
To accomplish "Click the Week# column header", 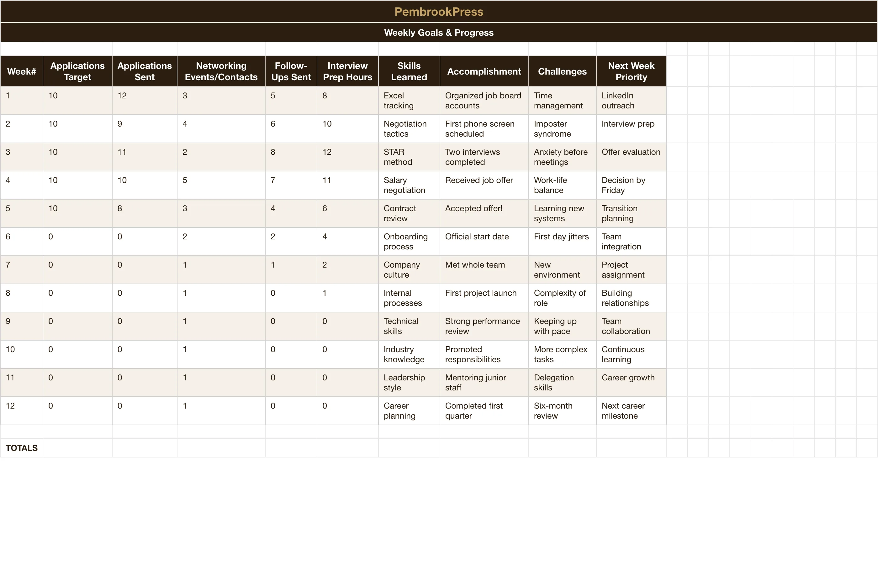I will point(22,71).
